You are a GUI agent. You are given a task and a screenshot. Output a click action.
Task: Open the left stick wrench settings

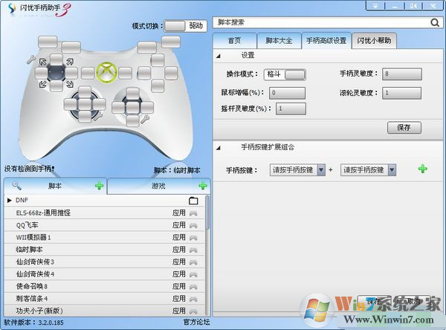point(98,116)
